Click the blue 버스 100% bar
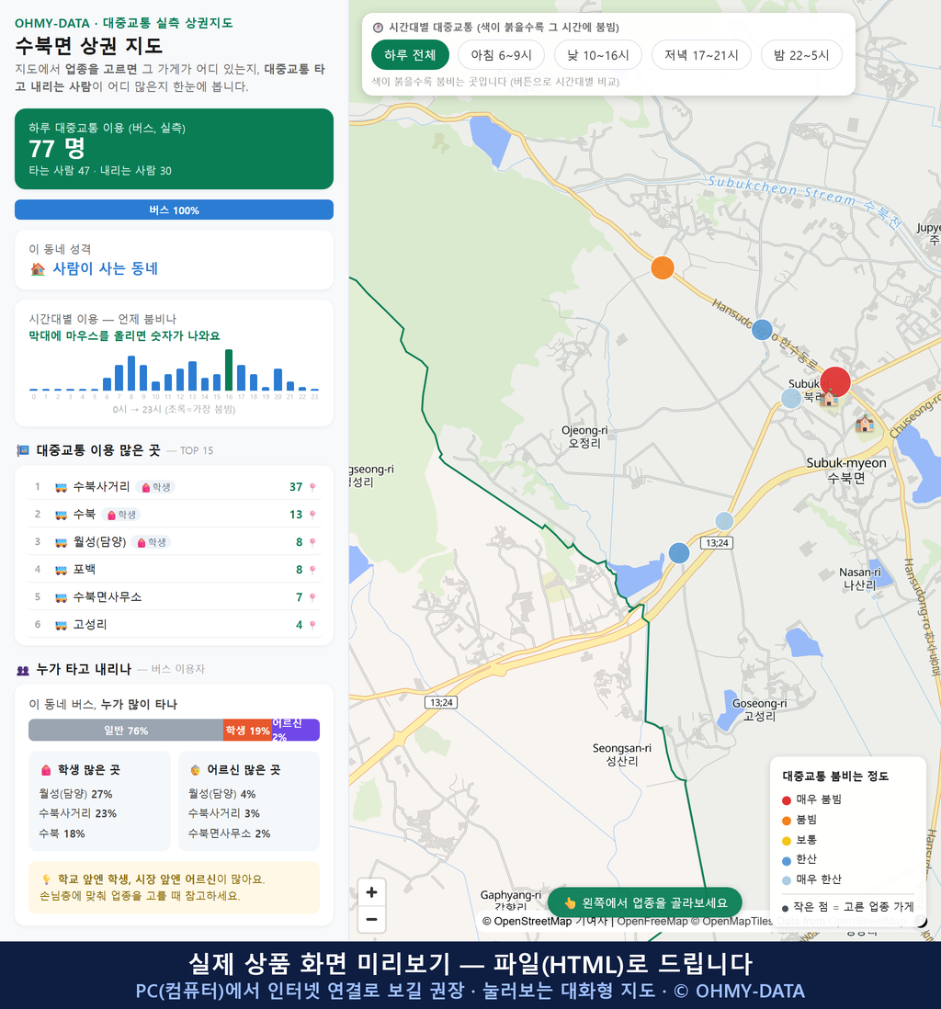Image resolution: width=941 pixels, height=1009 pixels. [x=174, y=210]
